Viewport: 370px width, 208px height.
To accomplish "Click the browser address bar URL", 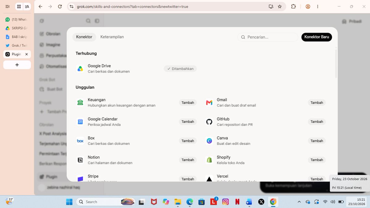I will pyautogui.click(x=133, y=6).
